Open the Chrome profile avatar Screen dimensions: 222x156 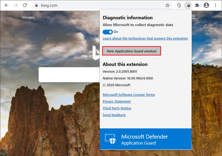coord(206,5)
